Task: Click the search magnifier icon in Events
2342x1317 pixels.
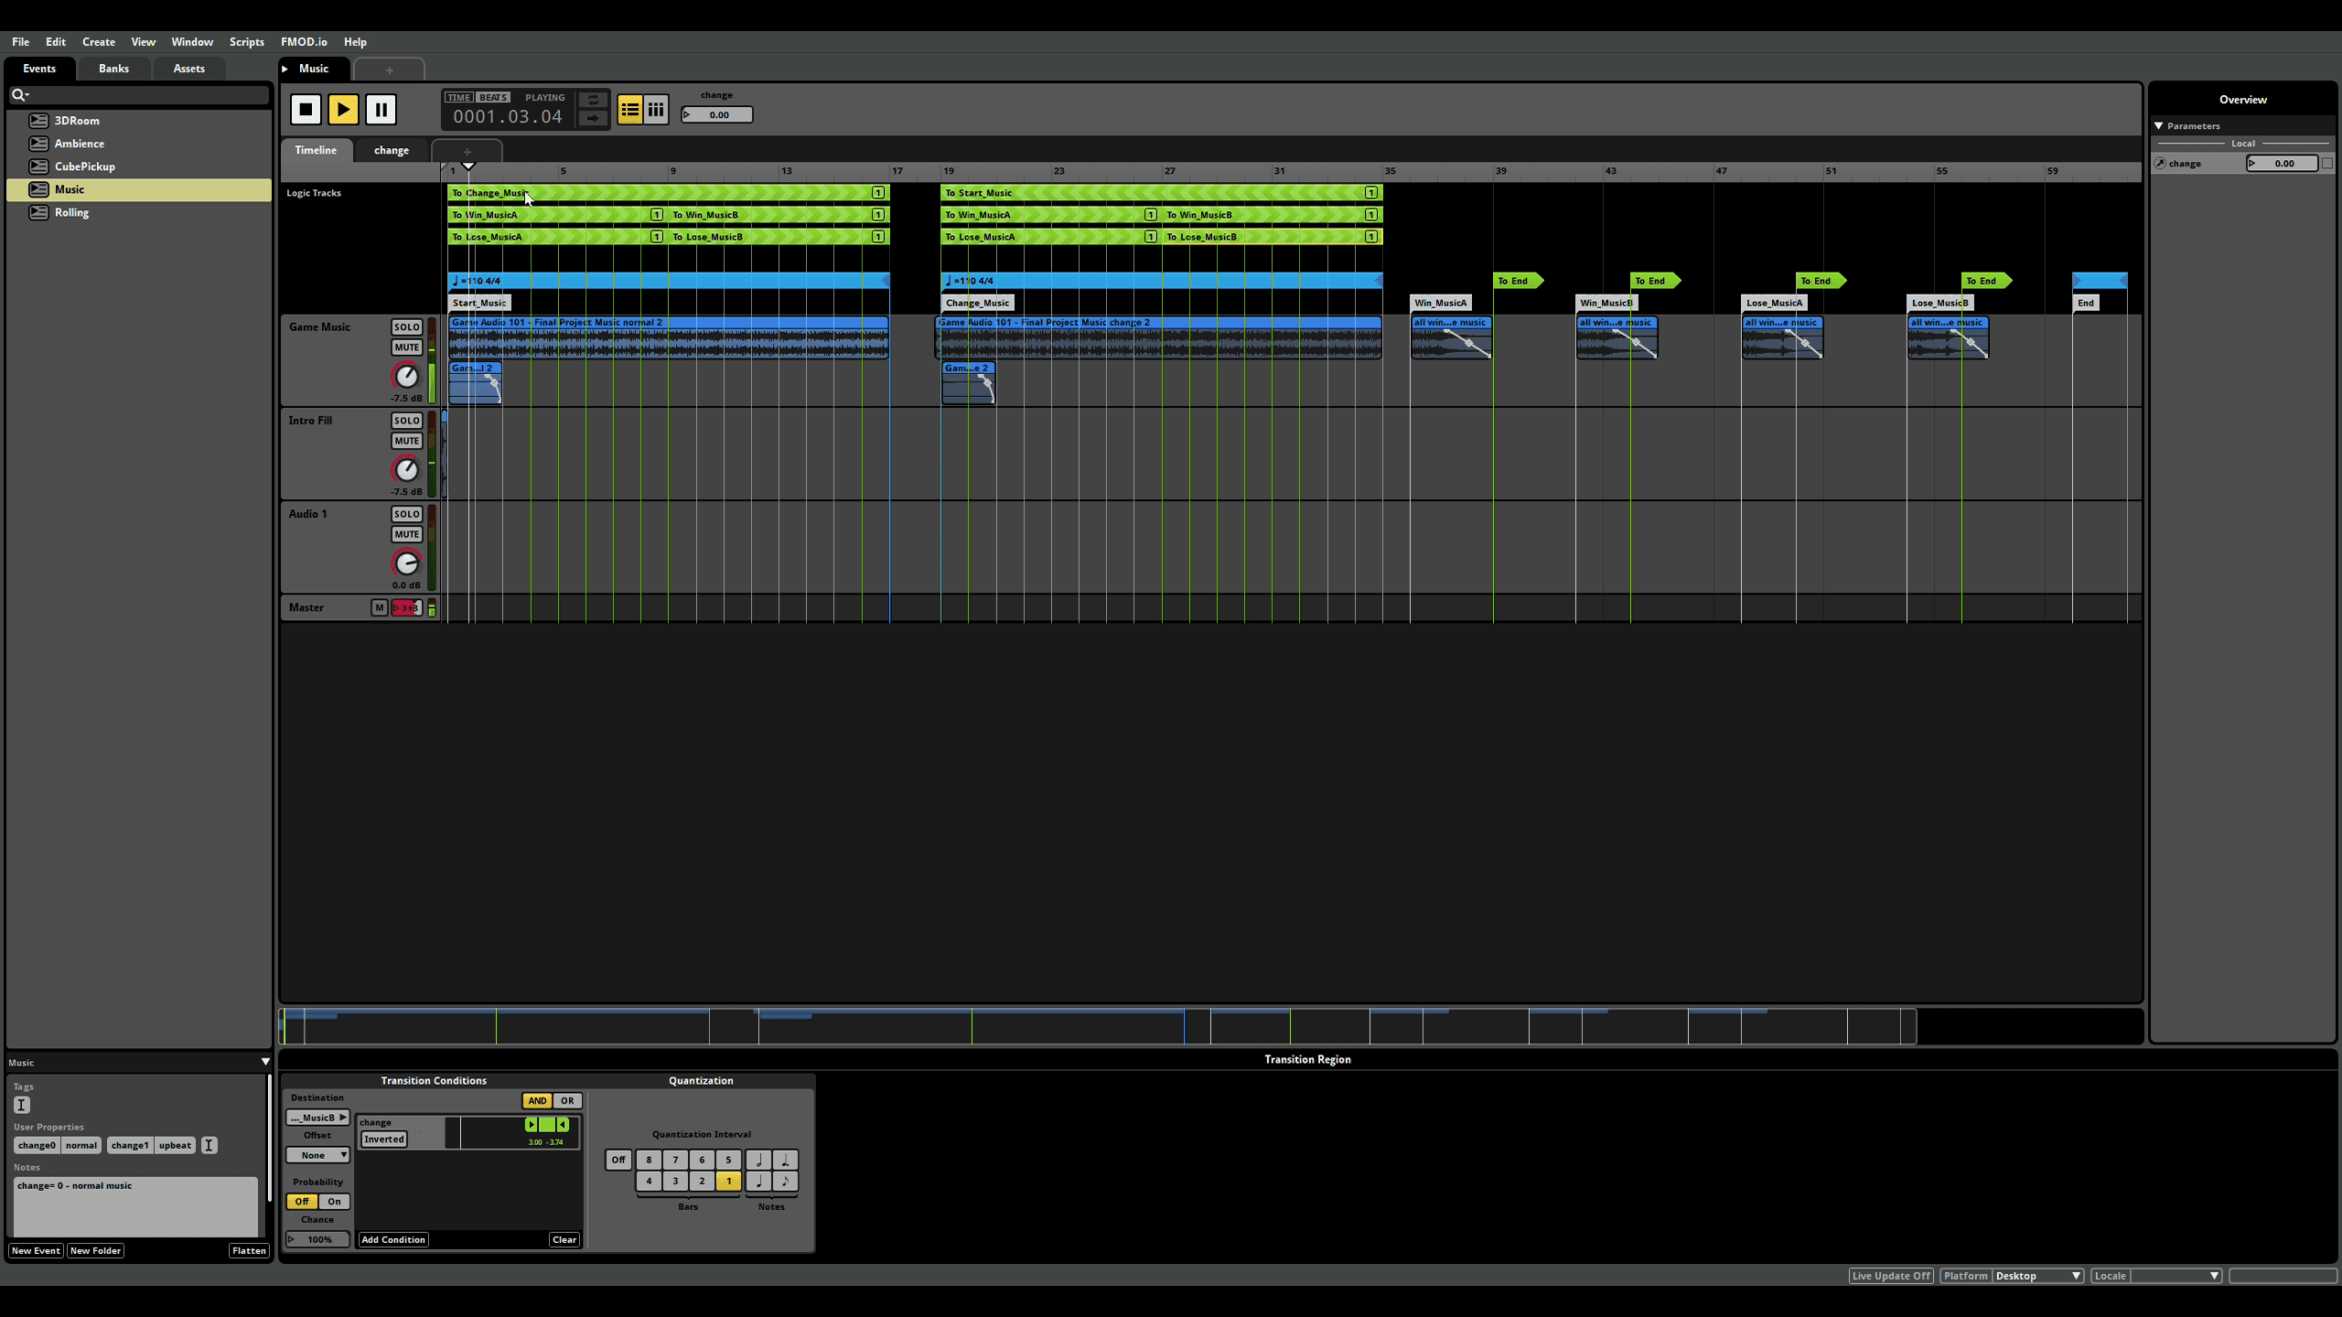Action: click(18, 95)
